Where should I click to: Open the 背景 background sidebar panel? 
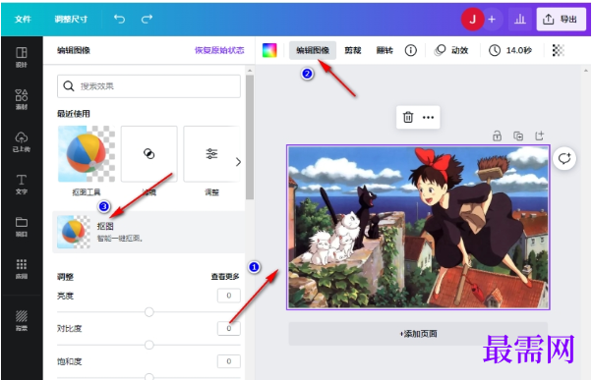tap(22, 320)
